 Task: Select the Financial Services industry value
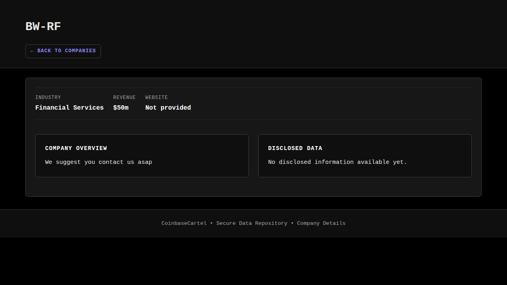click(69, 108)
